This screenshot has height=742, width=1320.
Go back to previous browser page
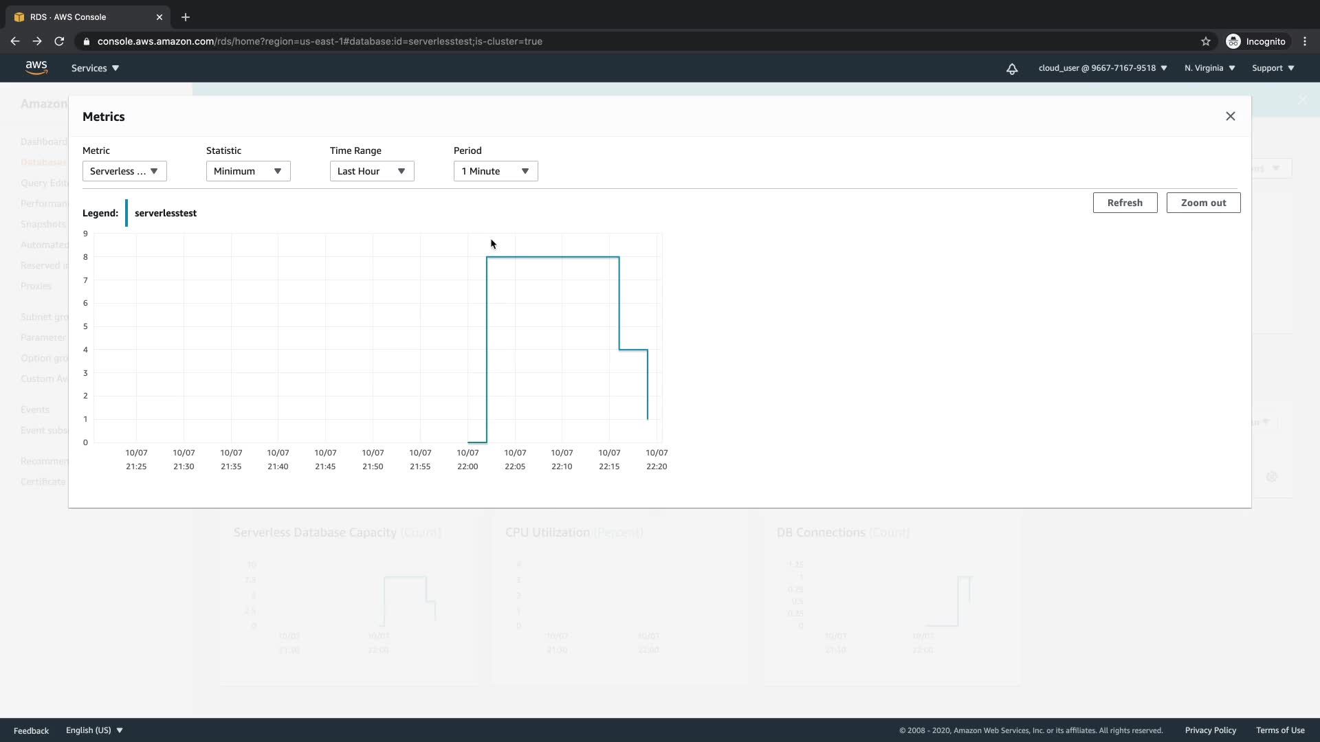15,41
